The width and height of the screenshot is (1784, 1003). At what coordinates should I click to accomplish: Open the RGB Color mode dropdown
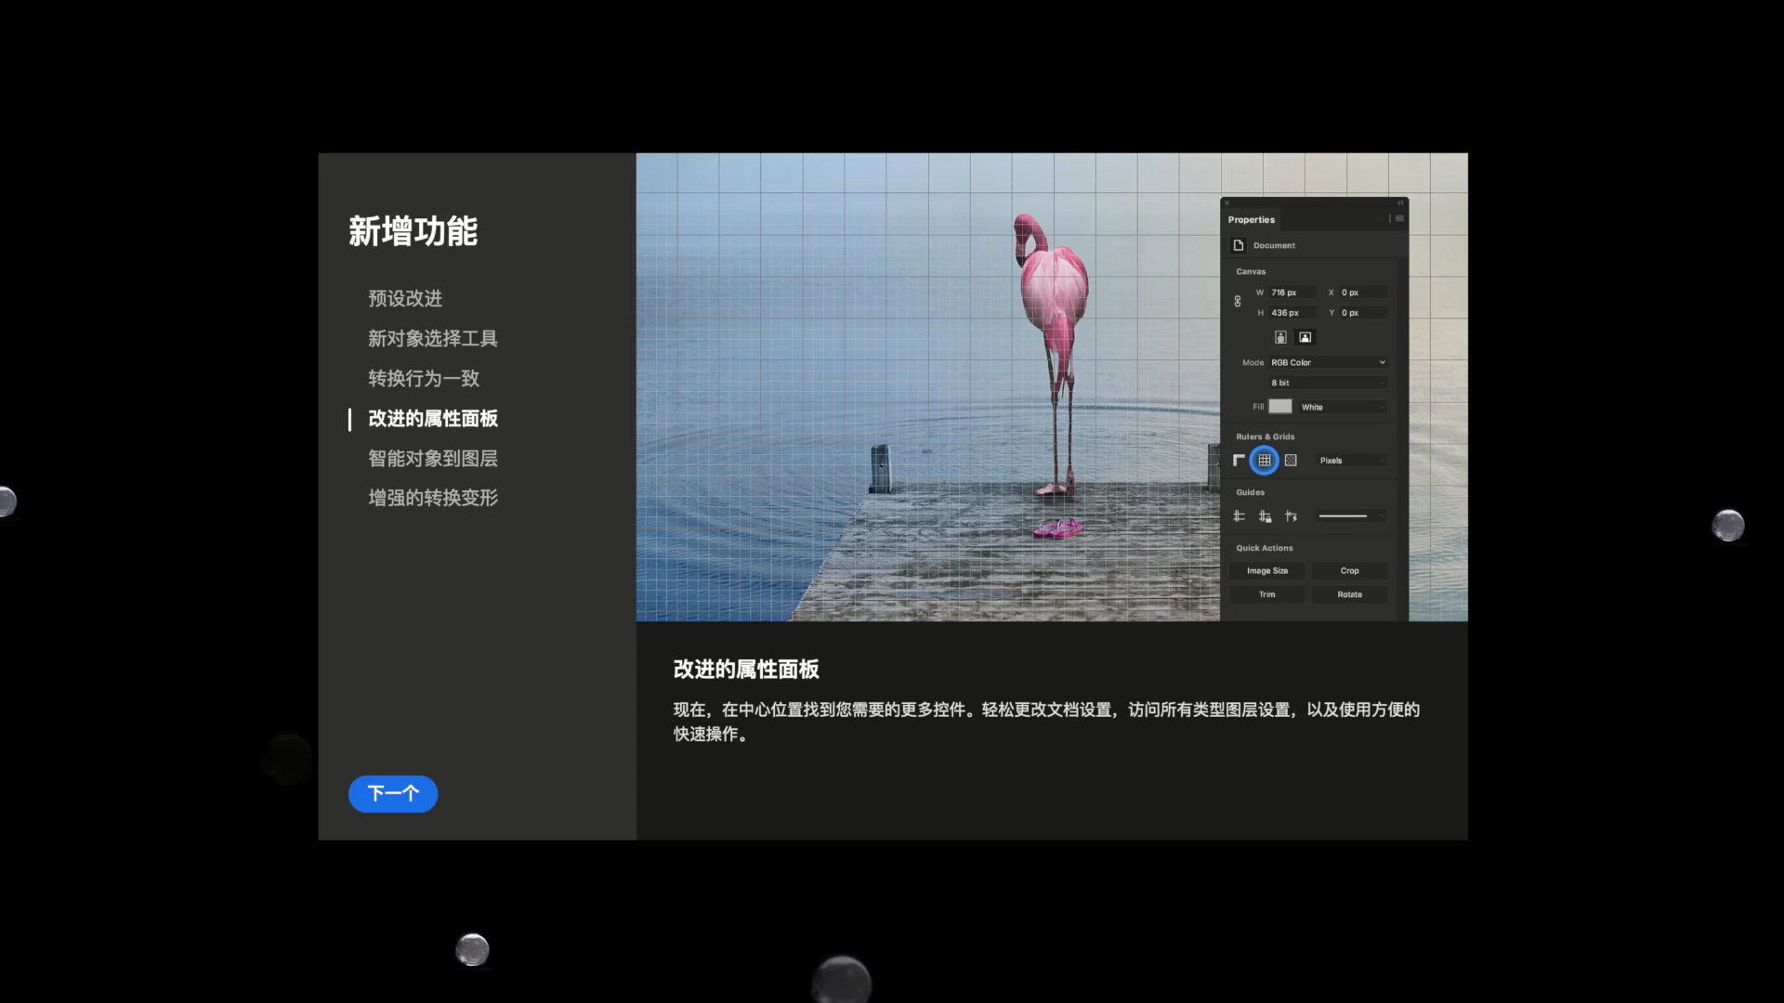(x=1327, y=362)
